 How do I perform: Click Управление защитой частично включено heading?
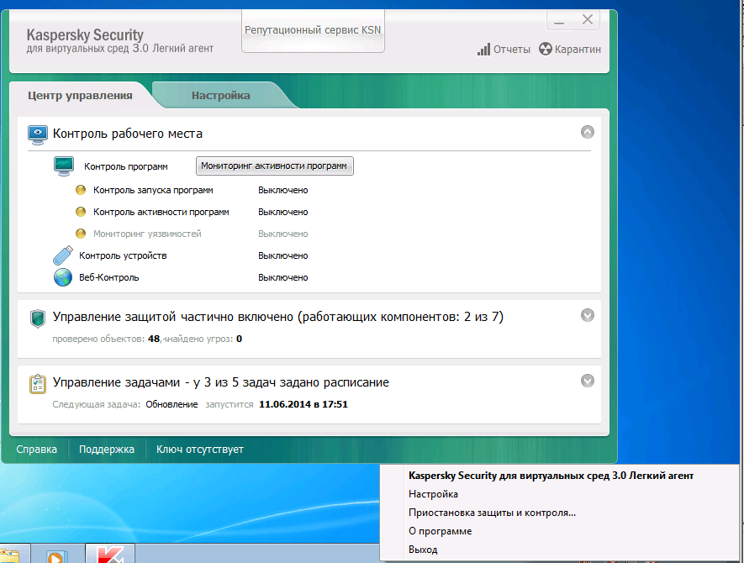(278, 316)
